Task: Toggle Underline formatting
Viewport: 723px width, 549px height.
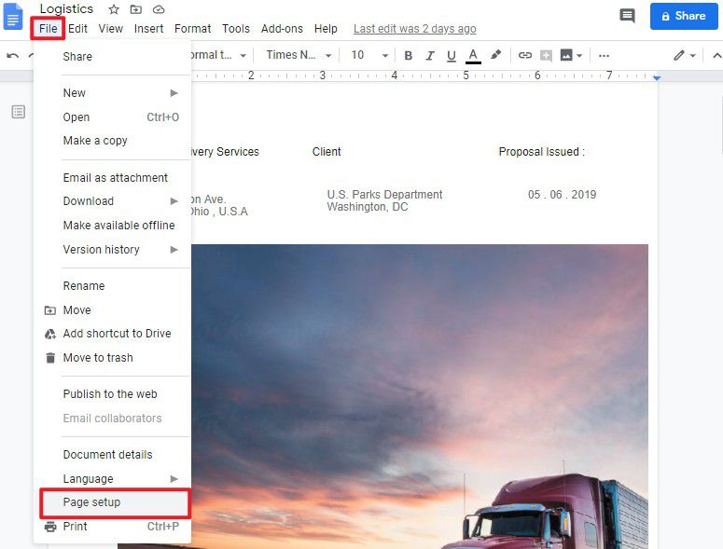Action: click(452, 56)
